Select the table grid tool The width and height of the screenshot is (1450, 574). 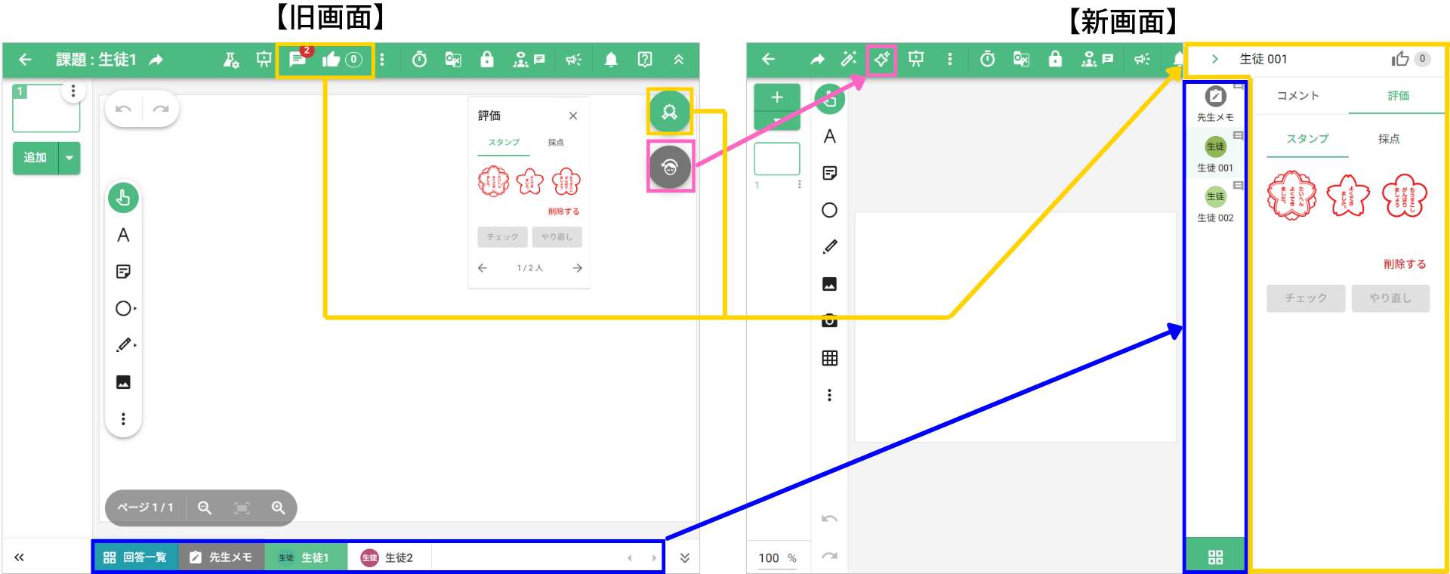point(829,358)
